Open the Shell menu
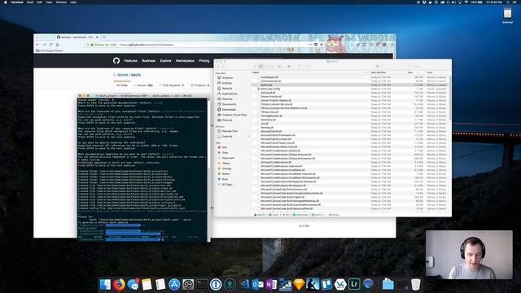The width and height of the screenshot is (521, 293). [30, 2]
